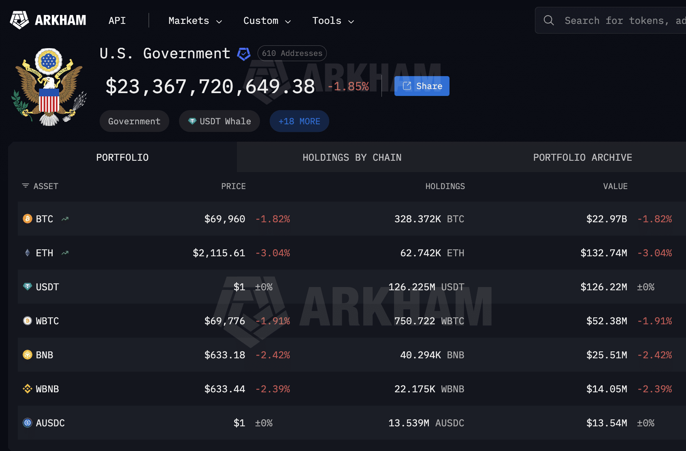The image size is (686, 451).
Task: Click the search magnifying glass icon
Action: coord(549,20)
